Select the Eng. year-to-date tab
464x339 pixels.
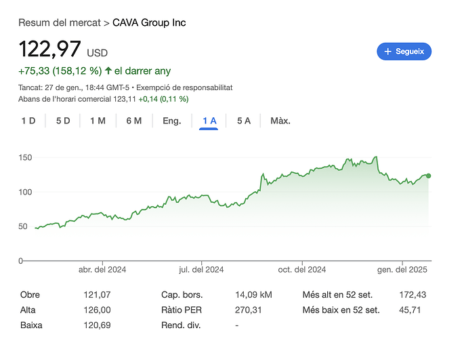[172, 121]
